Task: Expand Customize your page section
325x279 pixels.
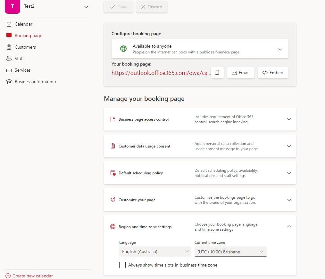Action: 289,200
